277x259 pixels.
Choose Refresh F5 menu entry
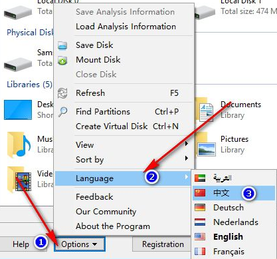[x=124, y=93]
